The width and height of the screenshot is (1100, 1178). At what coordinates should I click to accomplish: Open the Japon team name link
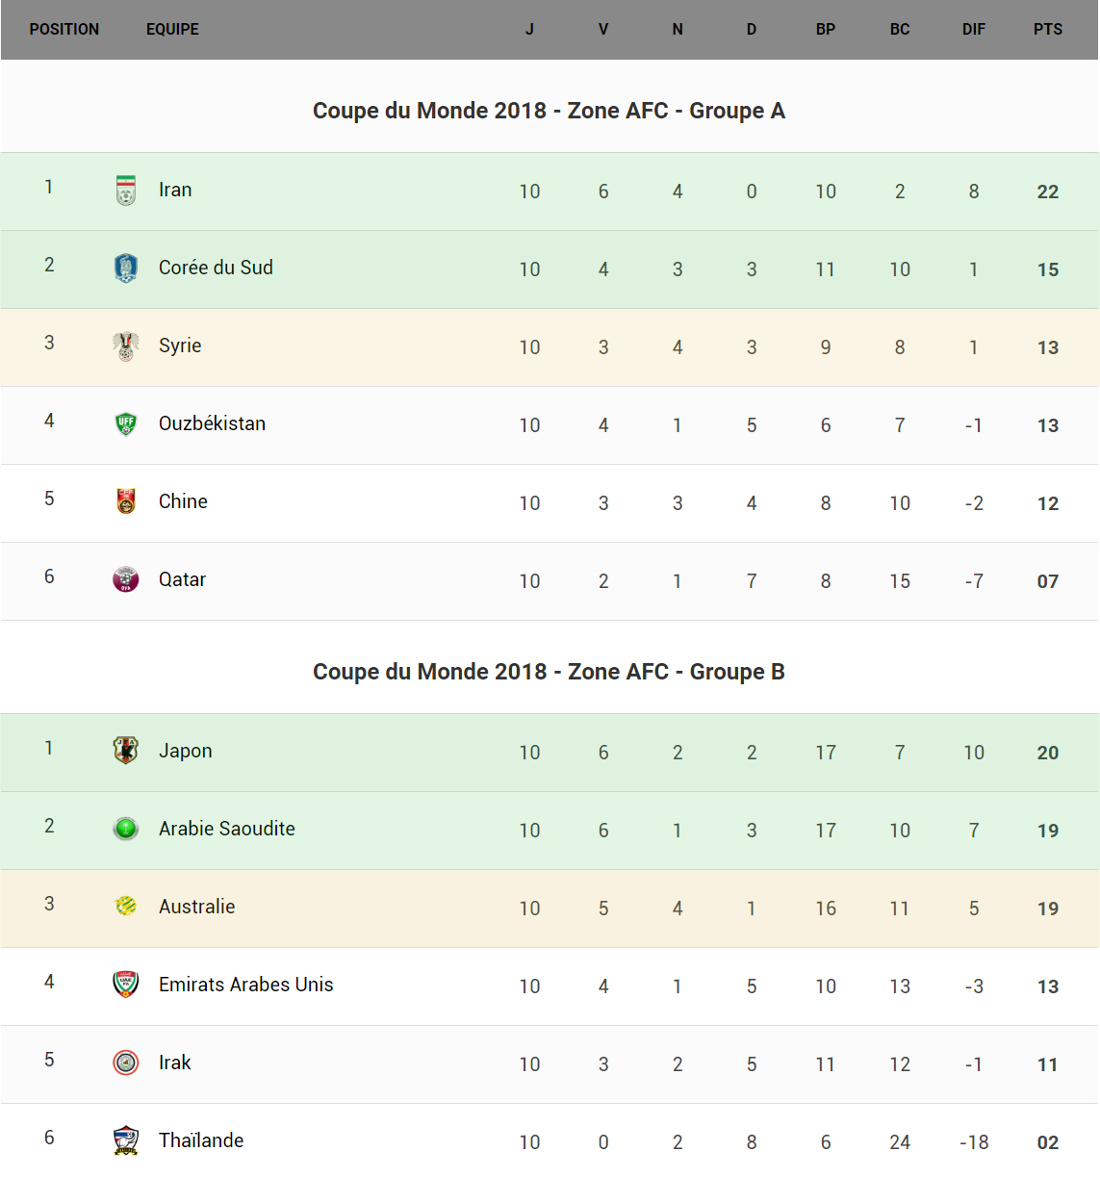pyautogui.click(x=186, y=751)
